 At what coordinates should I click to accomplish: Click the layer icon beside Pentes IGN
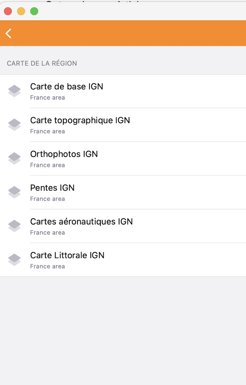(14, 192)
